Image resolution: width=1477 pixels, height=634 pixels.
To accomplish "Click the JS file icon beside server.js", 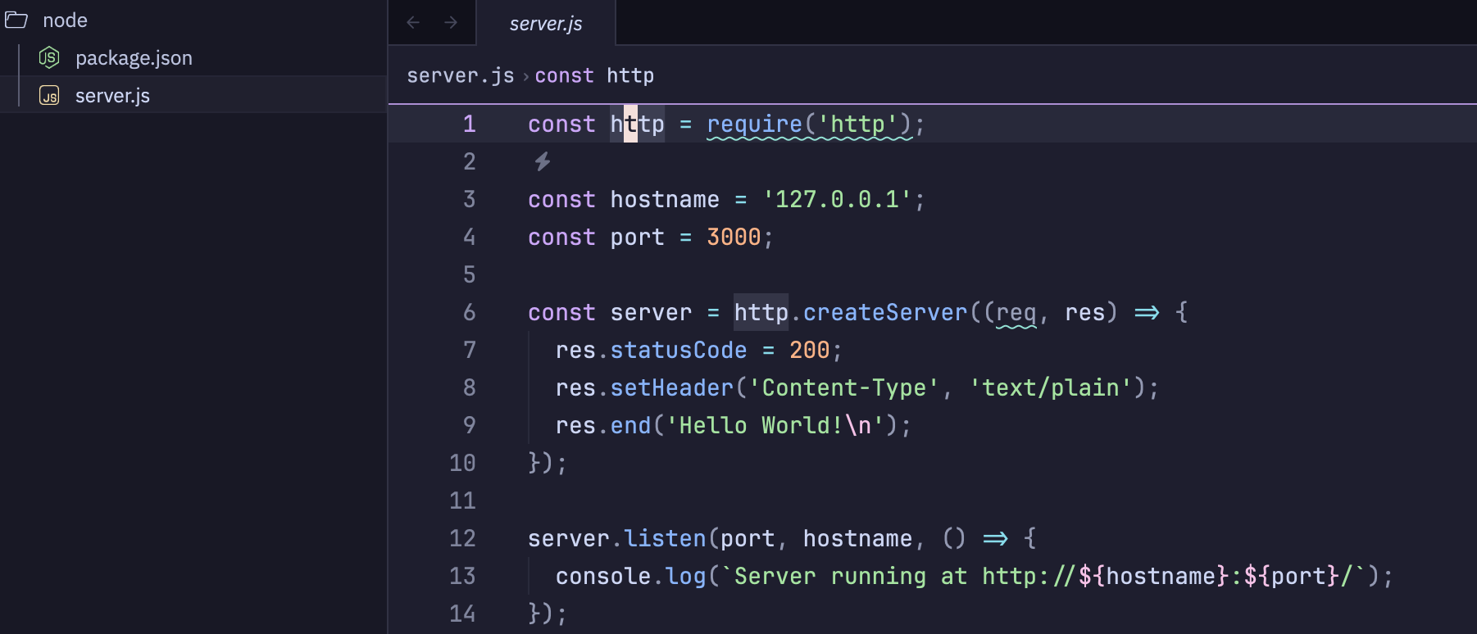I will (x=49, y=96).
